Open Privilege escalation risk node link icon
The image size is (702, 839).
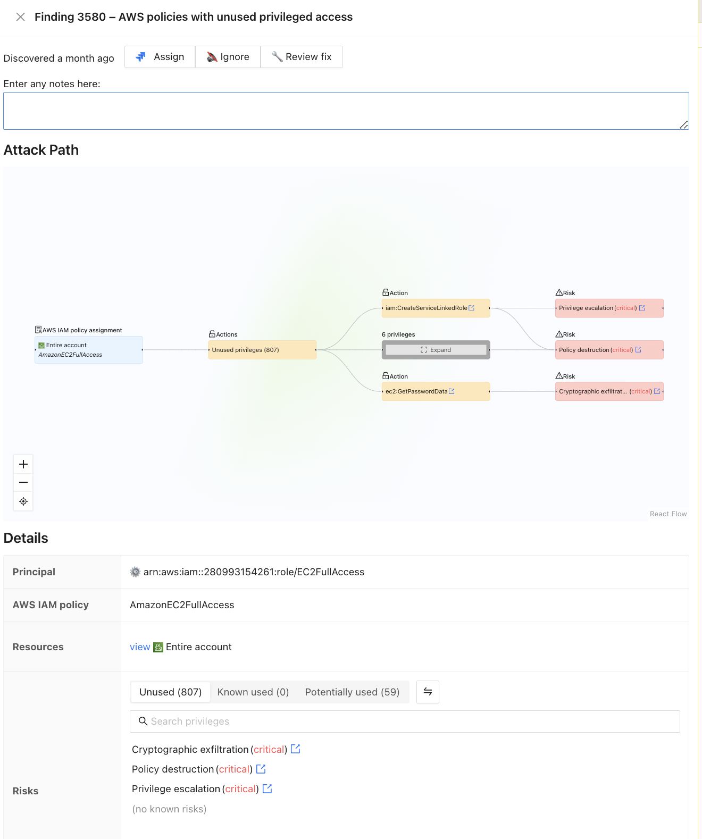pos(642,308)
